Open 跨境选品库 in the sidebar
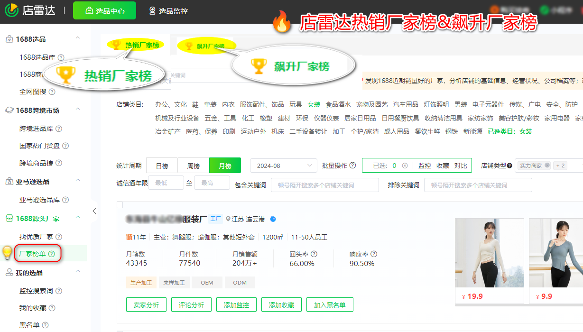583x332 pixels. pos(37,129)
